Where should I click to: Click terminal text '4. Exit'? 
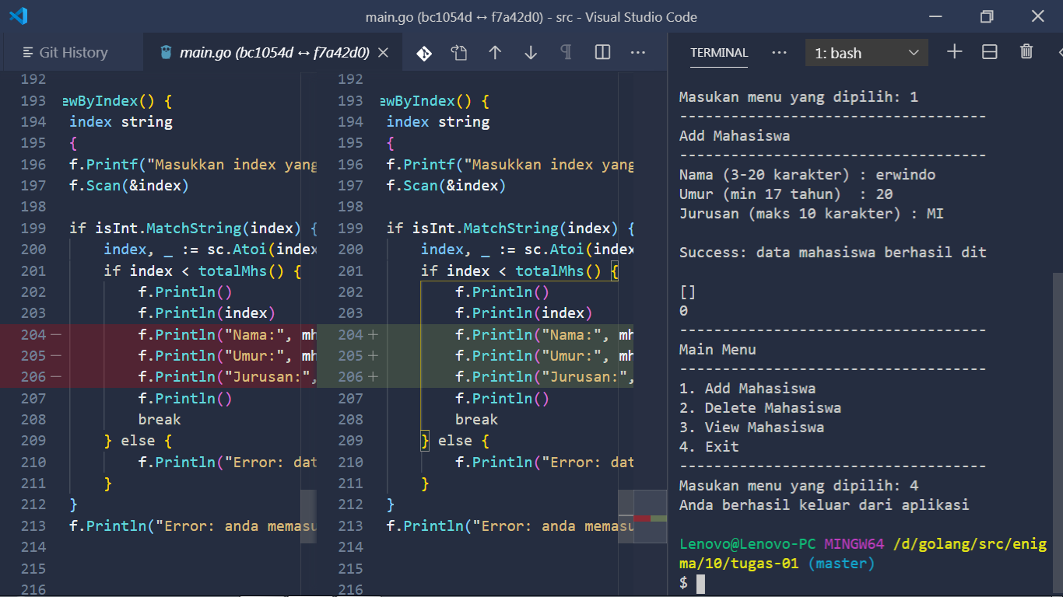pyautogui.click(x=709, y=447)
